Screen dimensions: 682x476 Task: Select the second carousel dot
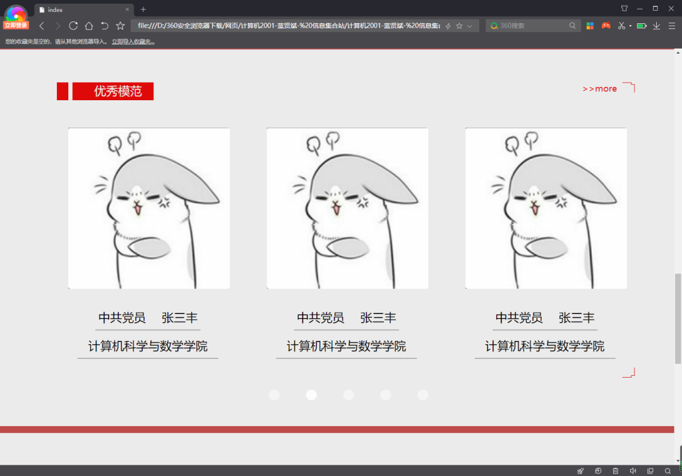click(311, 395)
